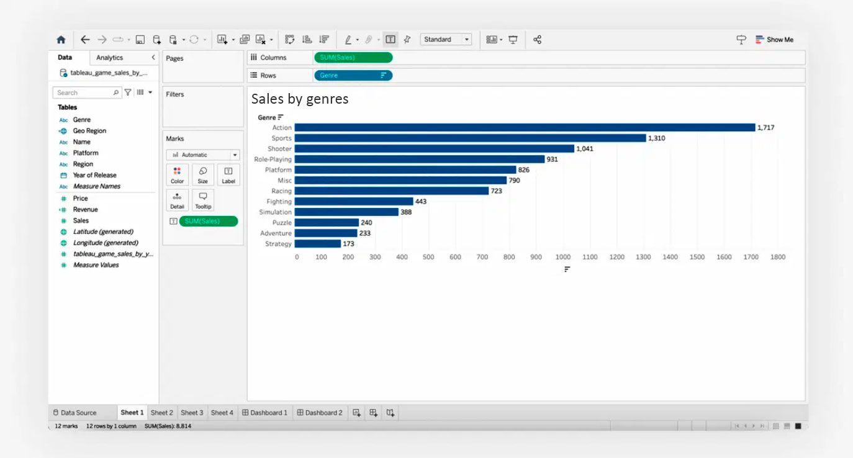Click the Detail marks button
The height and width of the screenshot is (458, 853).
[x=177, y=200]
